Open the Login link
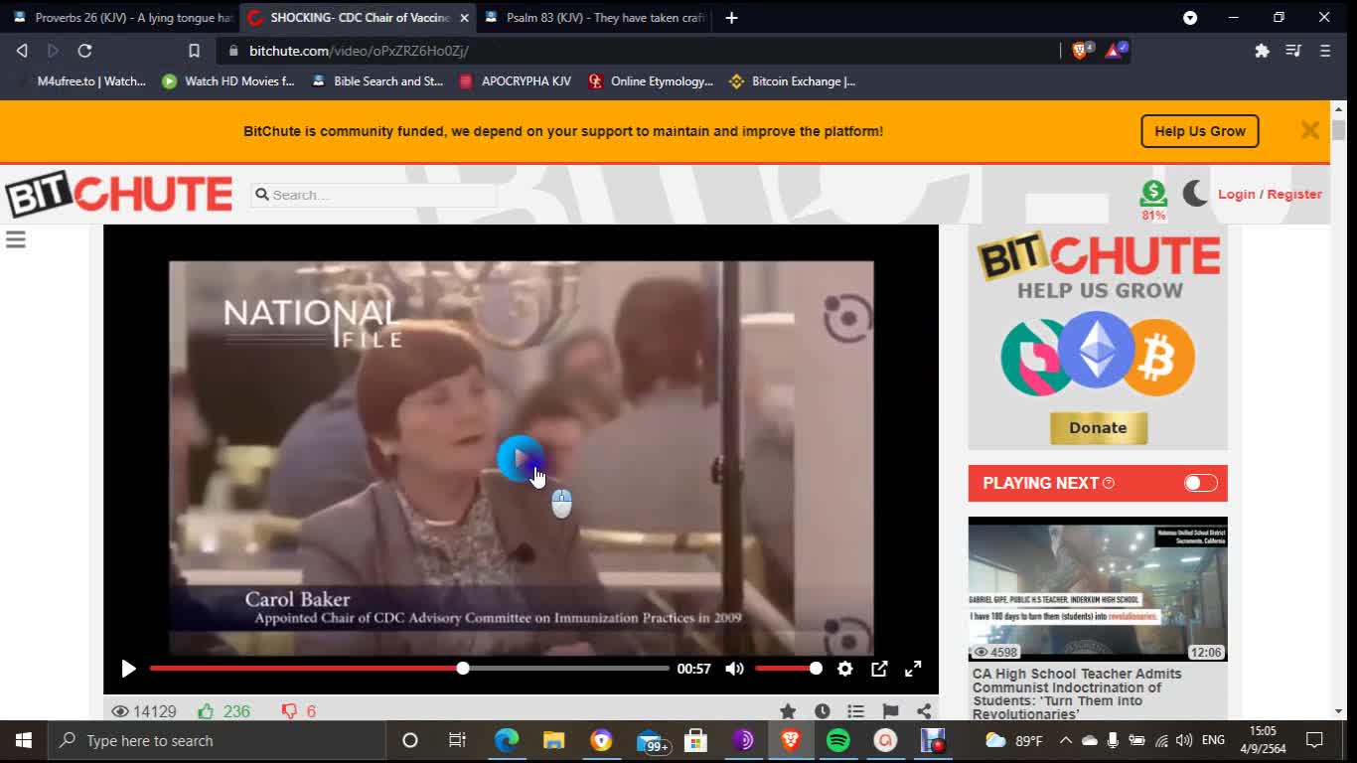The width and height of the screenshot is (1357, 763). tap(1237, 195)
